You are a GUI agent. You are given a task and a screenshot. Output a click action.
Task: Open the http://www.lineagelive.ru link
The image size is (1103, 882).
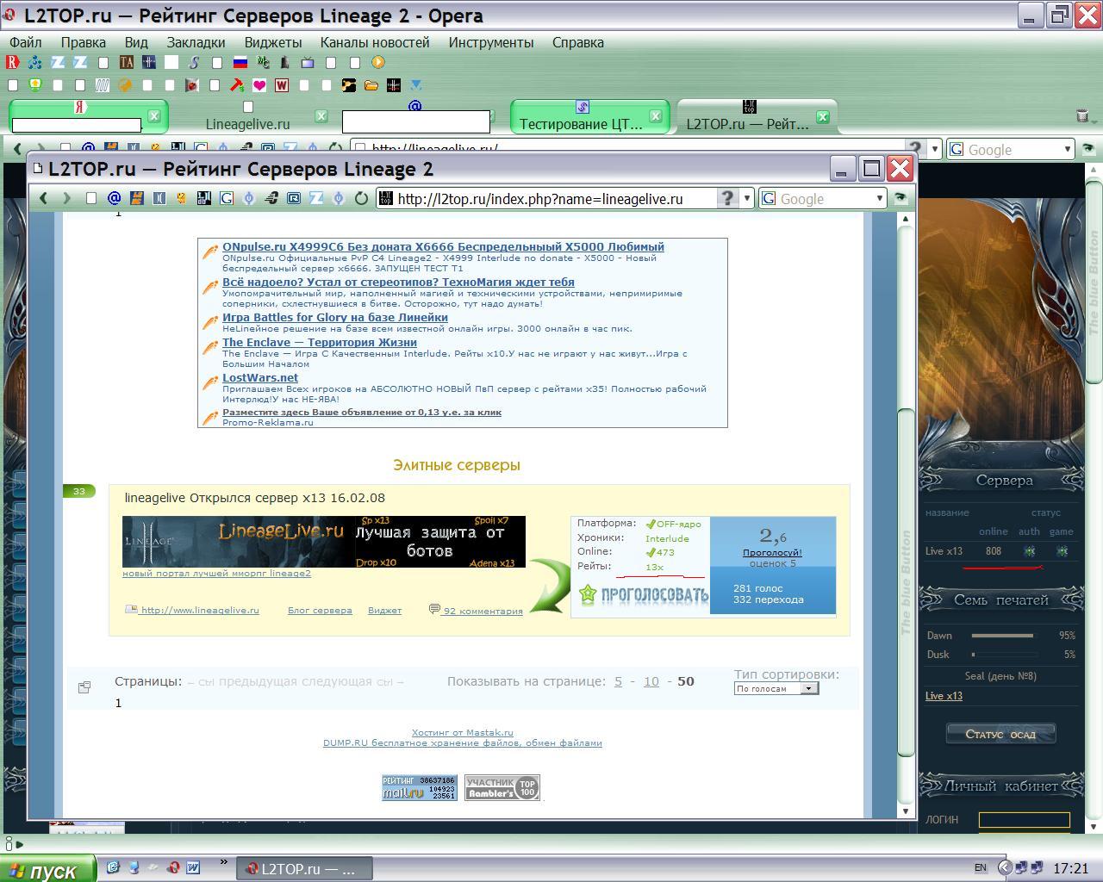[x=199, y=611]
